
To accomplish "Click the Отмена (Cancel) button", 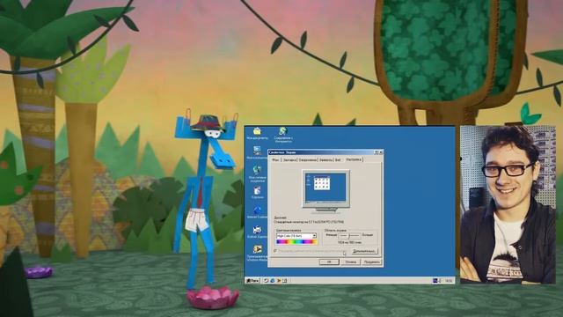I will pyautogui.click(x=350, y=262).
